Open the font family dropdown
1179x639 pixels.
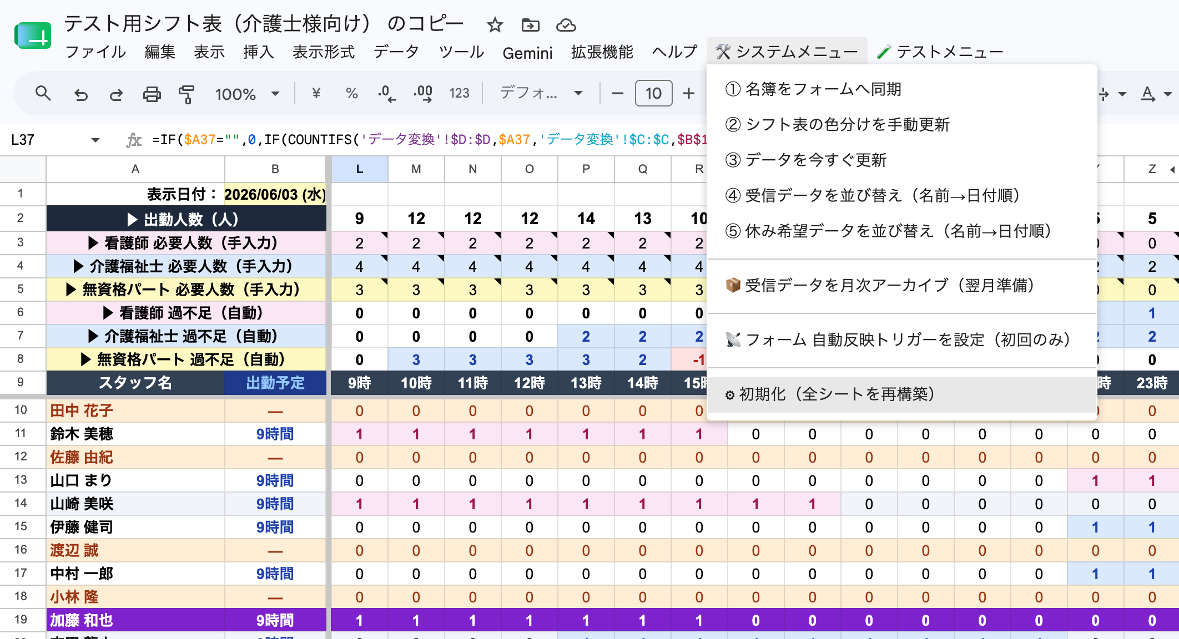541,93
